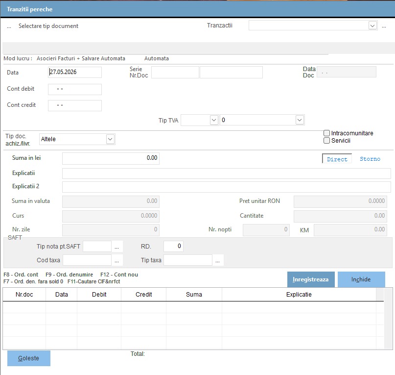Image resolution: width=395 pixels, height=375 pixels.
Task: Click the 'F11-Cautare CIF&nrfct' shortcut hint
Action: 93,281
